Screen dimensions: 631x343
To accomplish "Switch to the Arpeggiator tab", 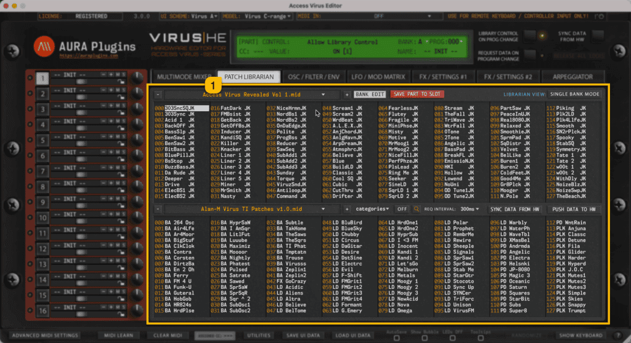I will pos(572,77).
